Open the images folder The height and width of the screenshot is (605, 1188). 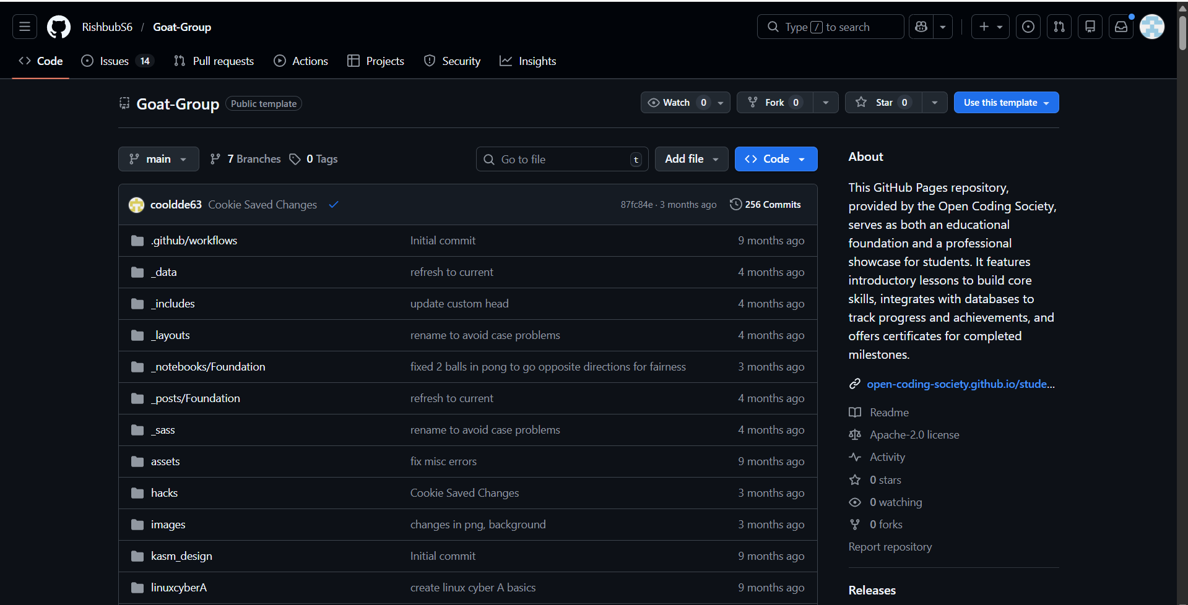pyautogui.click(x=168, y=525)
